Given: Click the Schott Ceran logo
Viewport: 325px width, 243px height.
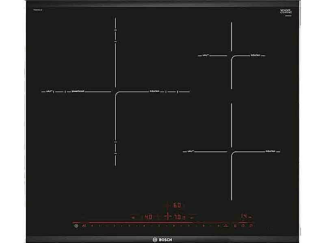Looking at the screenshot, I should pyautogui.click(x=286, y=12).
